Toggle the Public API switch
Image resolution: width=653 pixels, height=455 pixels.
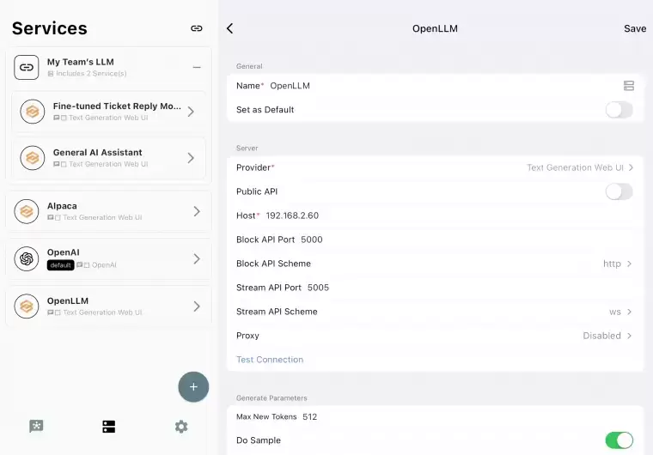pyautogui.click(x=619, y=191)
